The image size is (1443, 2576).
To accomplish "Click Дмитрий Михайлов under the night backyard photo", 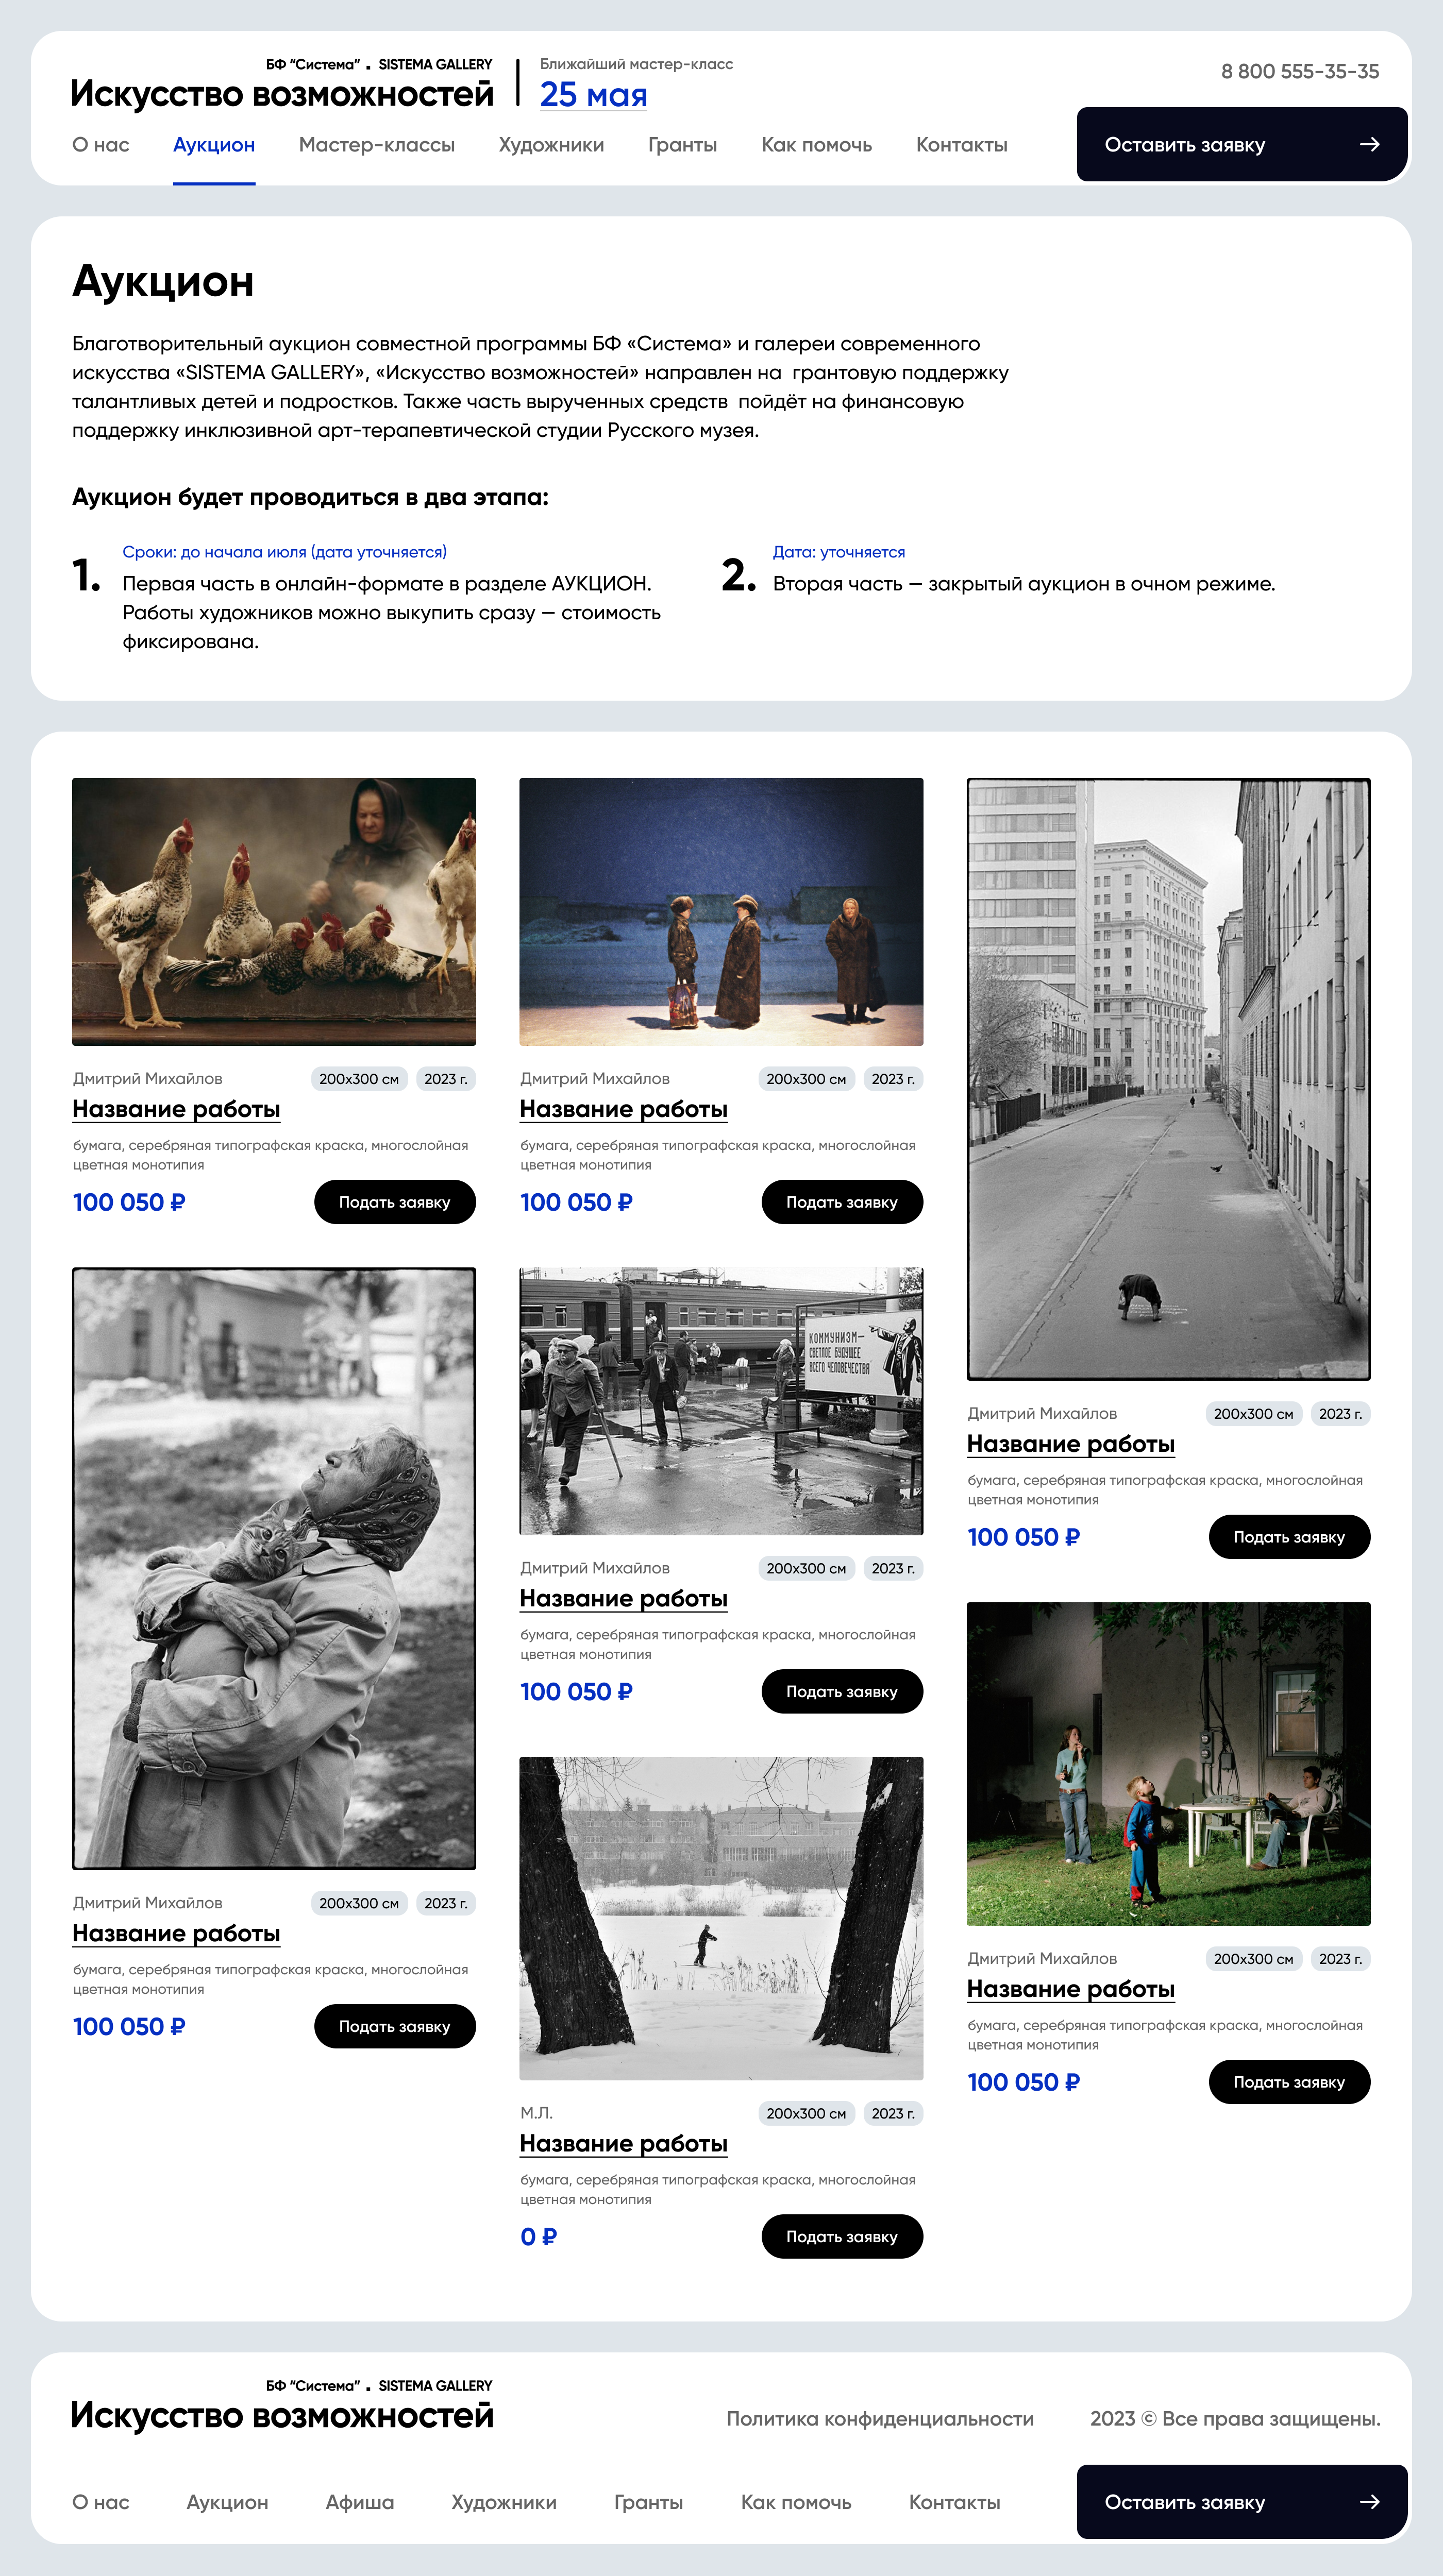I will click(x=1042, y=1959).
